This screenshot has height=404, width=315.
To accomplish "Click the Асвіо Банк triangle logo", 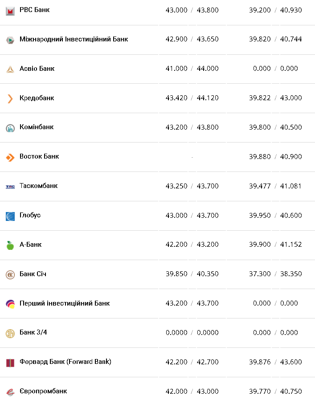I will tap(10, 69).
